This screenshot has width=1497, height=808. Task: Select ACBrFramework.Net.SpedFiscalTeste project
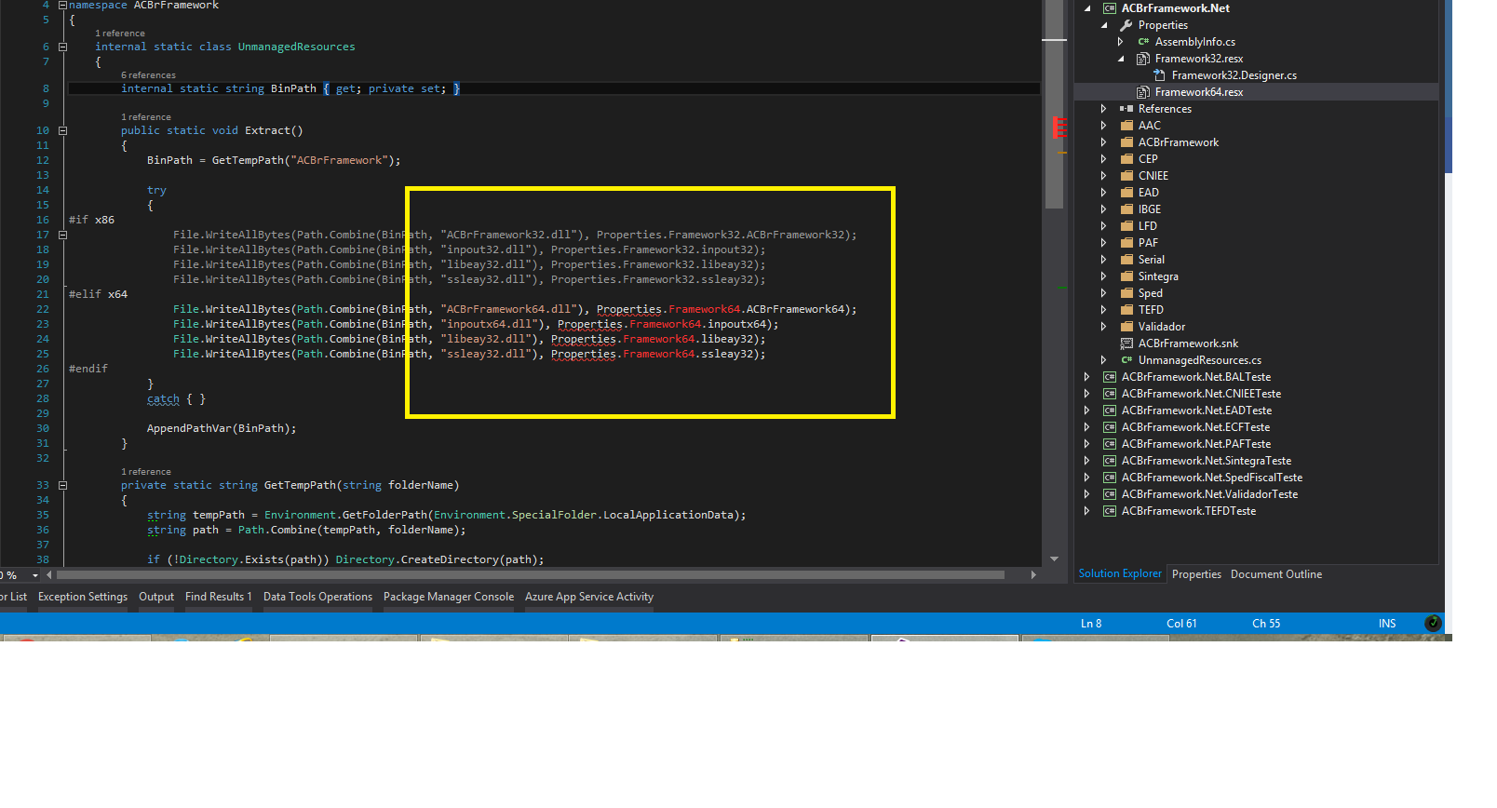(x=1212, y=478)
